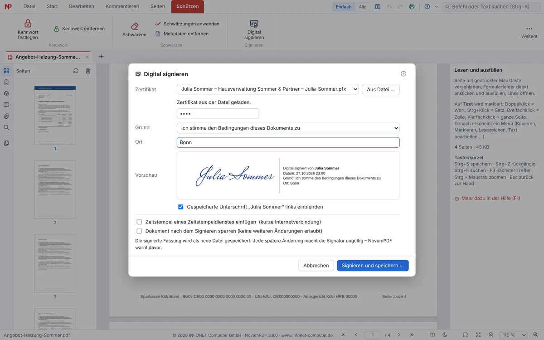544x340 pixels.
Task: Open the Zertifikat dropdown
Action: (267, 89)
